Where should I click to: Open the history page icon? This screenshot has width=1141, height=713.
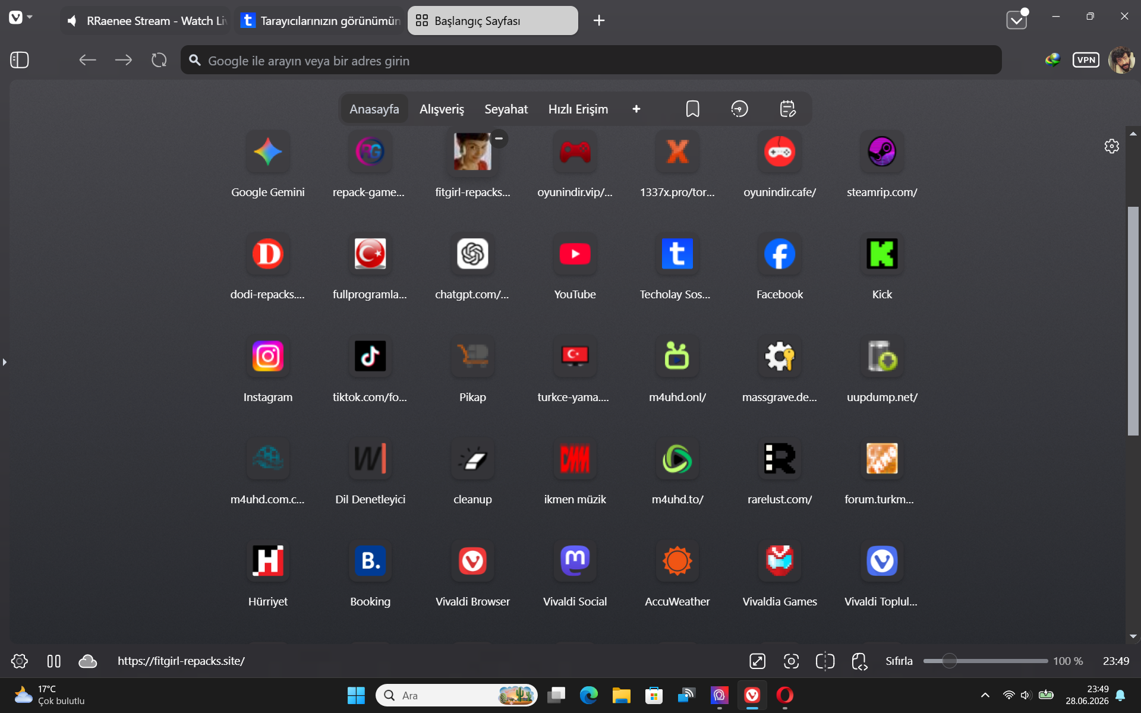click(739, 109)
